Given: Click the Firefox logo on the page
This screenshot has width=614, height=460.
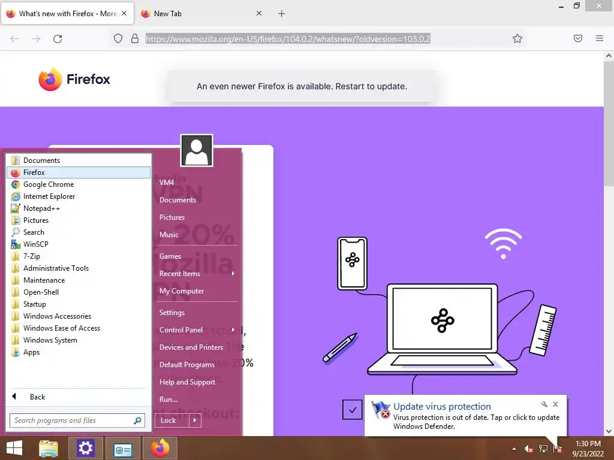Looking at the screenshot, I should [74, 79].
